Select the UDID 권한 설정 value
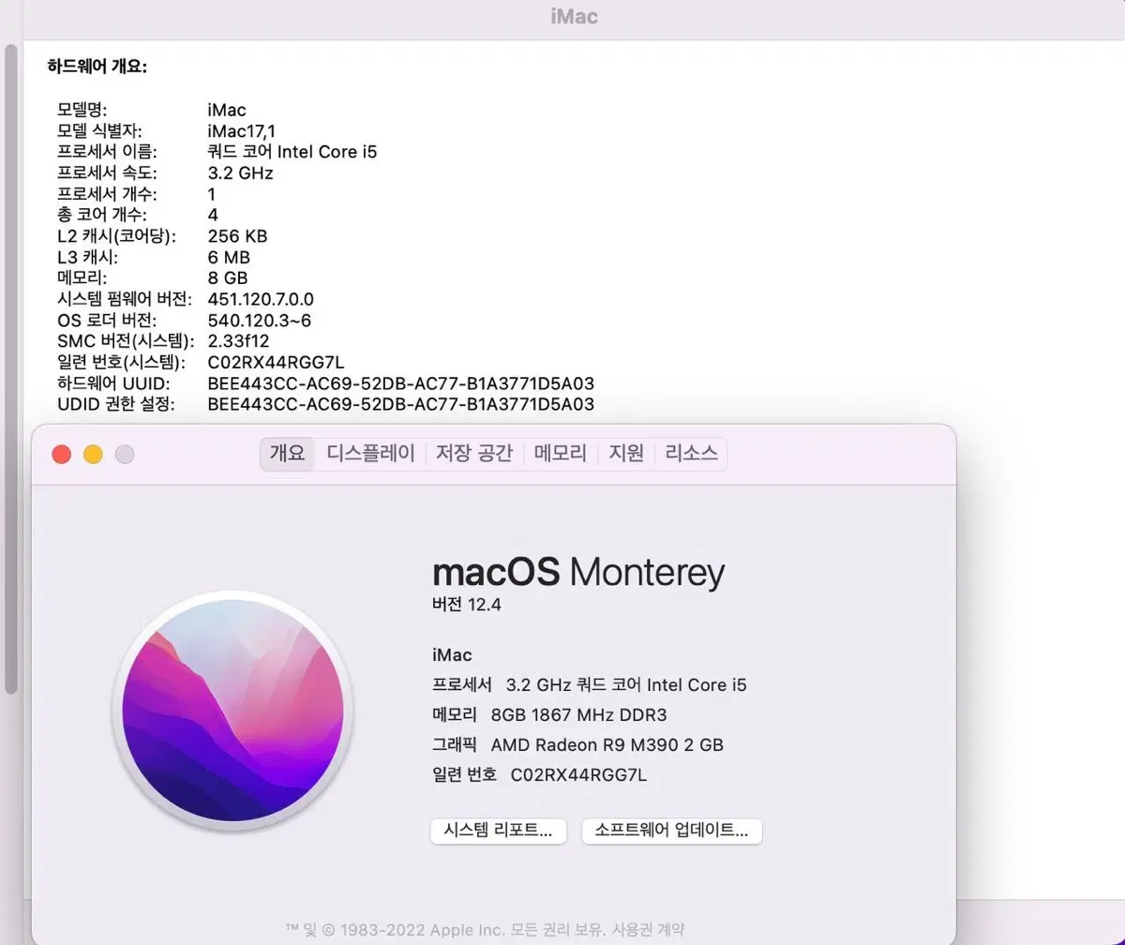Viewport: 1125px width, 945px height. coord(400,404)
